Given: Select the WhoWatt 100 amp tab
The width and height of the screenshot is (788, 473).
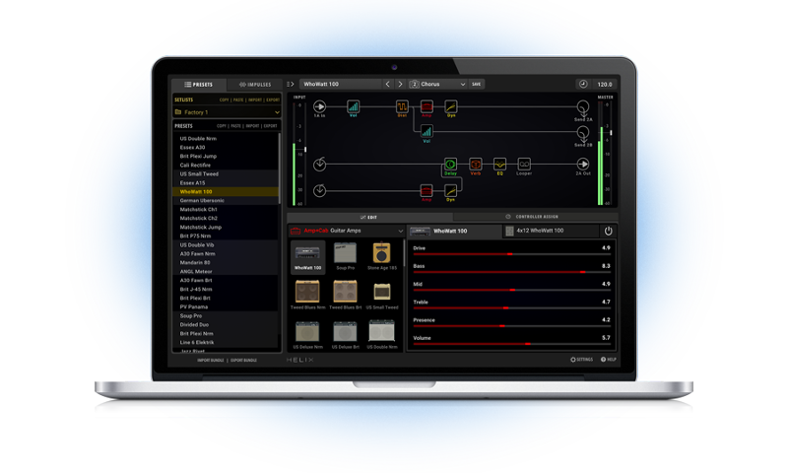Looking at the screenshot, I should point(454,231).
